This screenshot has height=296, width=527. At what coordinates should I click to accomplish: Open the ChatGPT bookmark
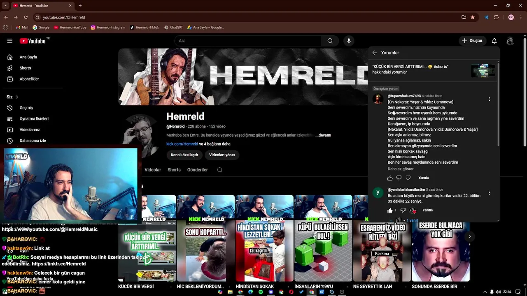(173, 28)
